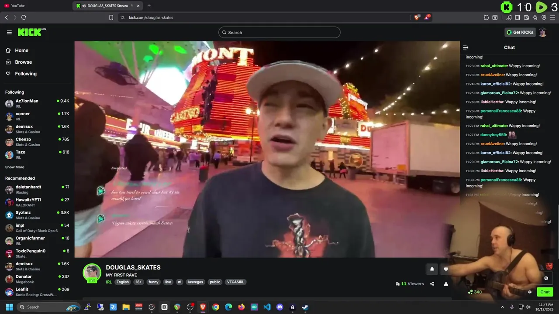Open browser extensions puzzle icon
This screenshot has height=314, width=559.
[486, 17]
